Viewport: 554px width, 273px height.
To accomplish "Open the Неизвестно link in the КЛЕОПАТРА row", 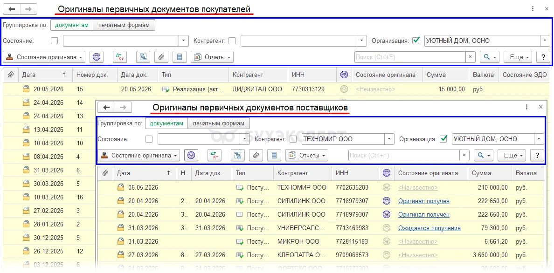I will (x=418, y=255).
